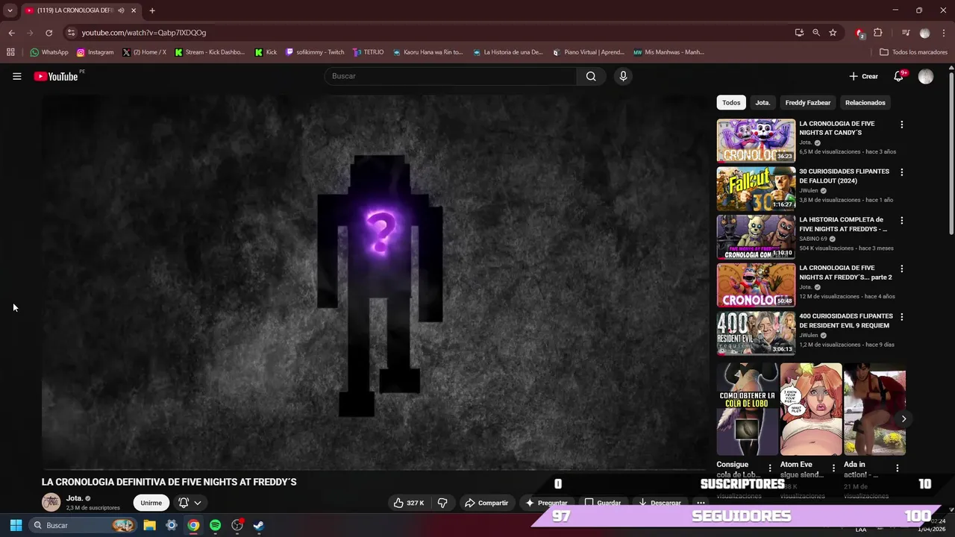Click the Unirme button
The image size is (955, 537).
click(151, 503)
